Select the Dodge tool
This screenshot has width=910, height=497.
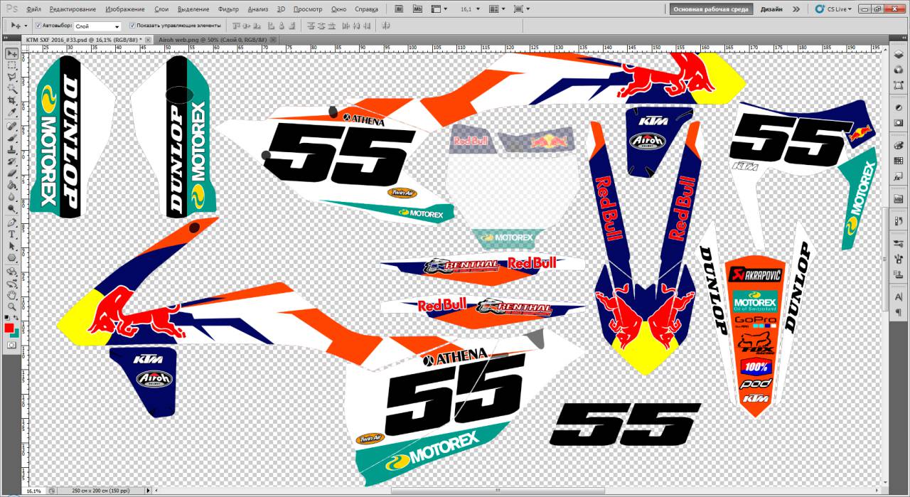click(x=12, y=209)
